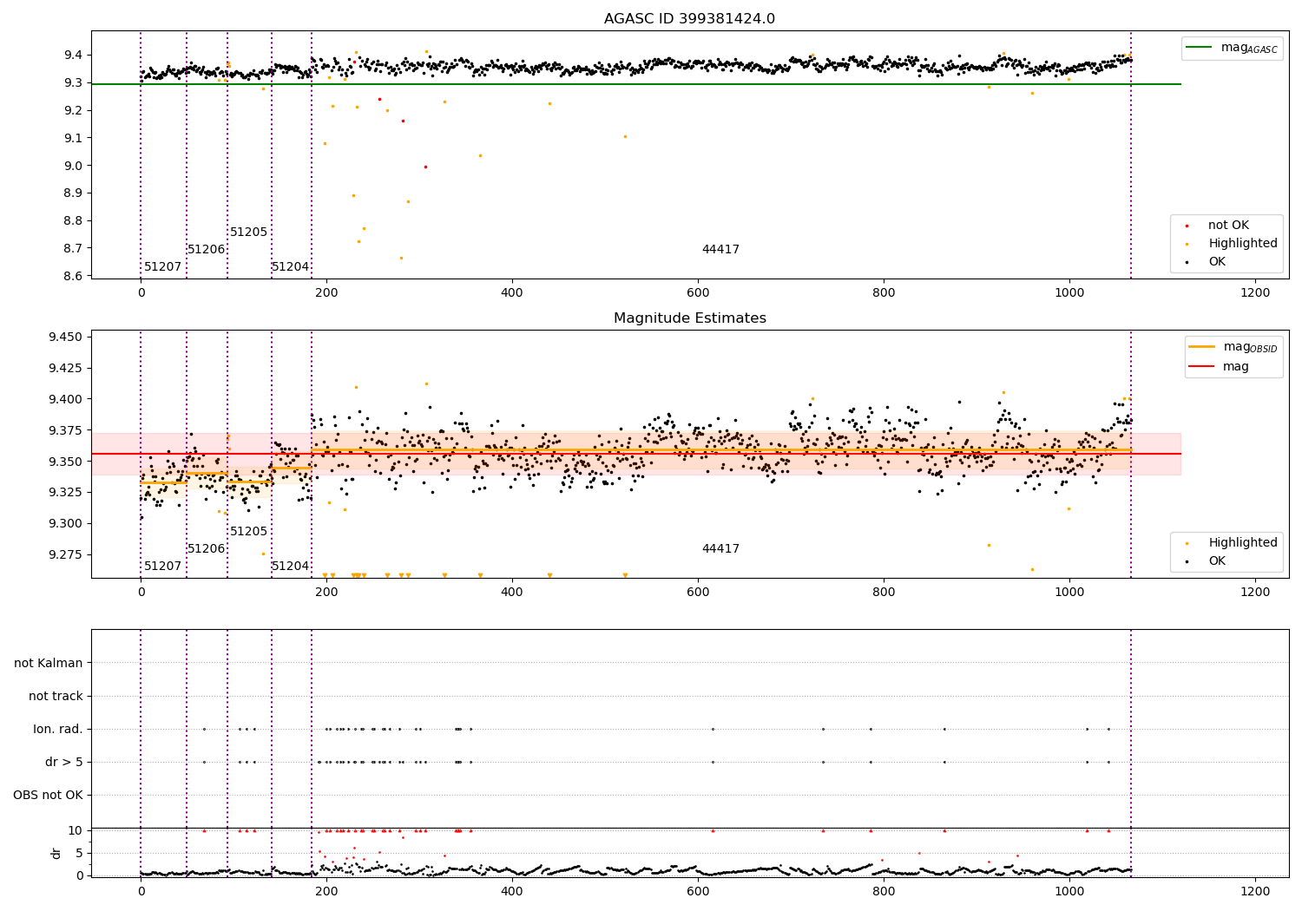Click obsid label 44417 in the Magnitude Estimates plot
The height and width of the screenshot is (911, 1302).
click(x=720, y=549)
